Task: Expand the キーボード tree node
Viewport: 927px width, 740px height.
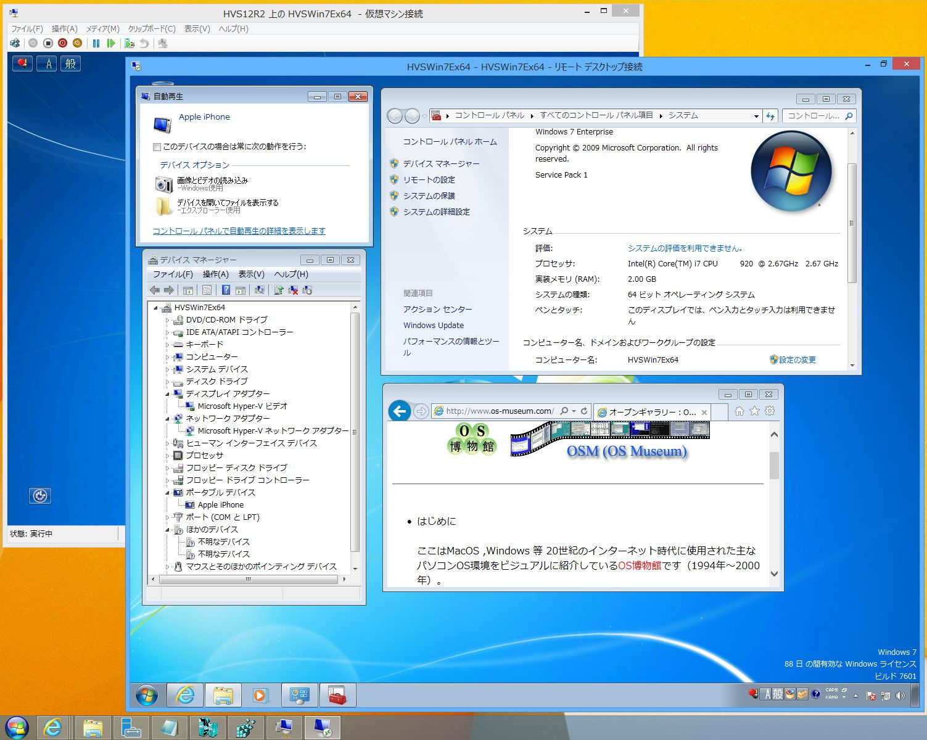Action: [x=167, y=345]
